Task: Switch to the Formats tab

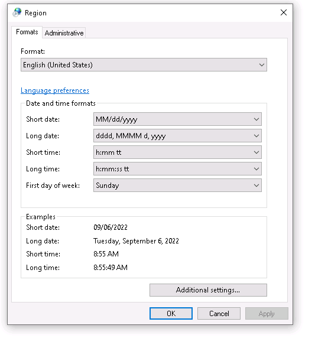Action: tap(27, 32)
